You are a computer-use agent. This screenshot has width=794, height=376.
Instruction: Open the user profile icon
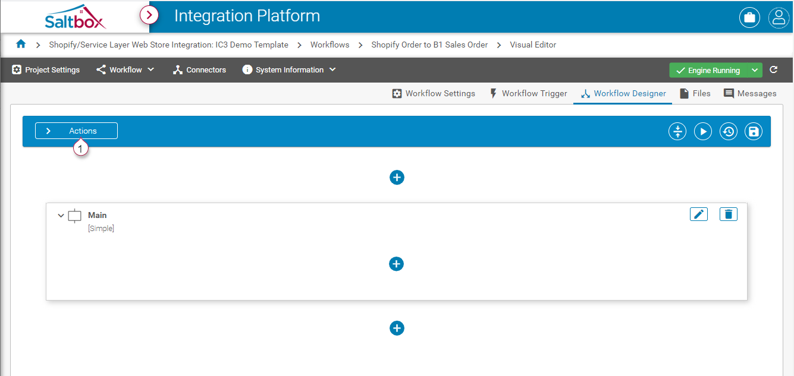coord(779,17)
